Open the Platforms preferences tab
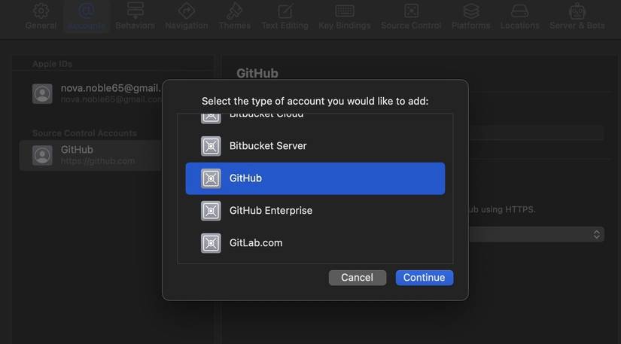The width and height of the screenshot is (621, 344). [471, 17]
